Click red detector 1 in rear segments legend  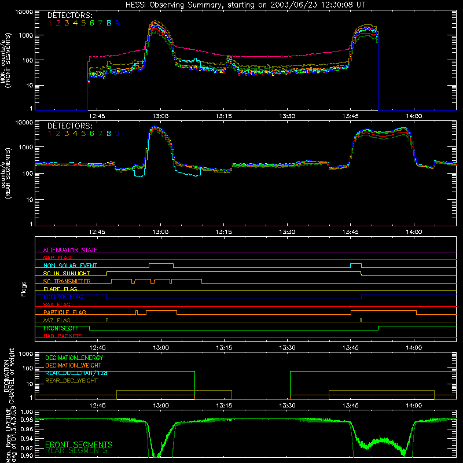tap(50, 134)
